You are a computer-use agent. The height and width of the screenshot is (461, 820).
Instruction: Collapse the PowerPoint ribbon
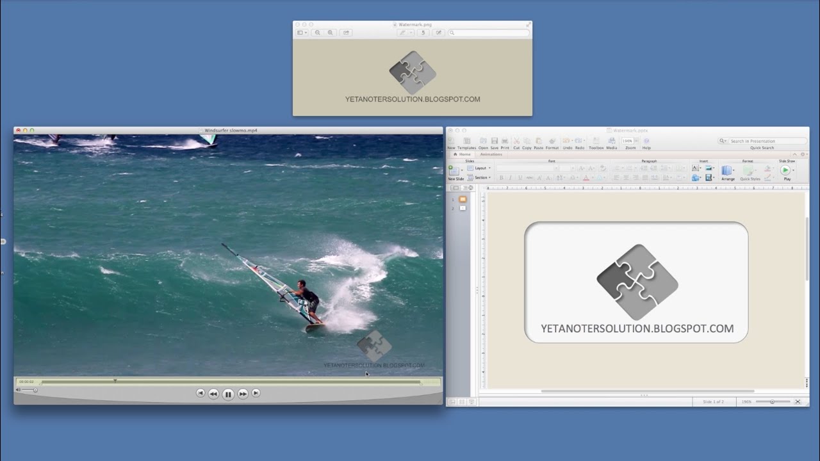[x=794, y=154]
